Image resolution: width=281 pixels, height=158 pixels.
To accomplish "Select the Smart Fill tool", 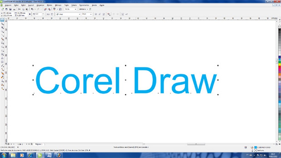I will coord(2,39).
